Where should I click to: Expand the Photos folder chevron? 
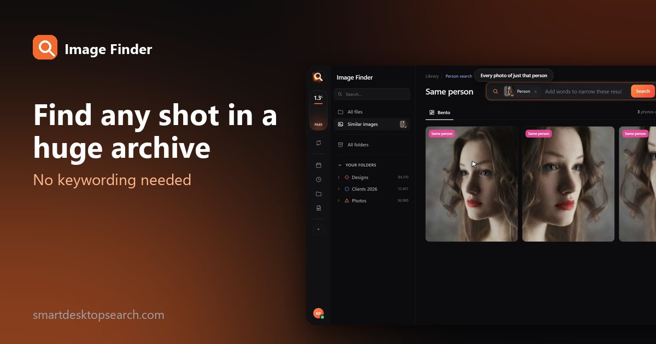click(339, 201)
